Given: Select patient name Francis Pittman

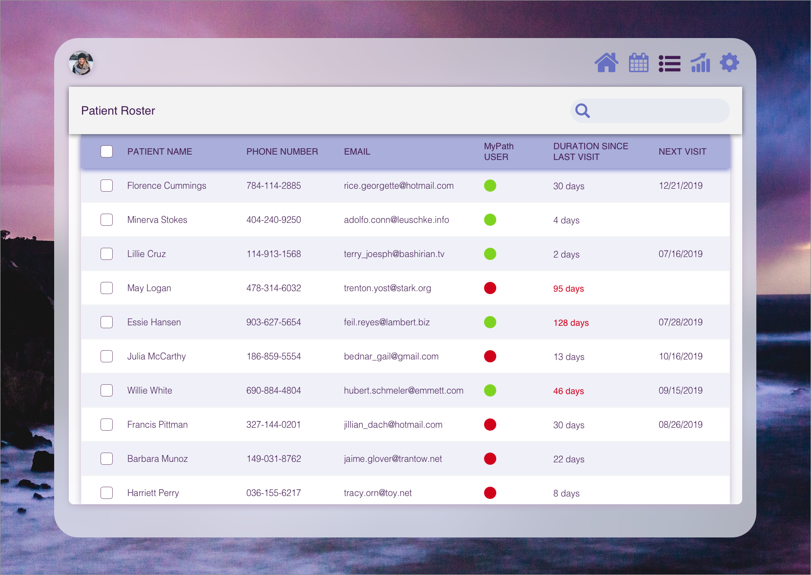Looking at the screenshot, I should [158, 425].
